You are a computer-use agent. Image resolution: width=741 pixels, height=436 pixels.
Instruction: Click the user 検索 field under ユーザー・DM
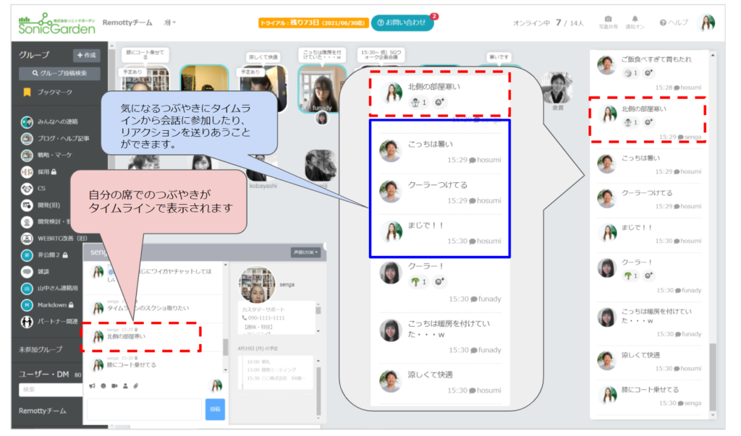pyautogui.click(x=51, y=390)
